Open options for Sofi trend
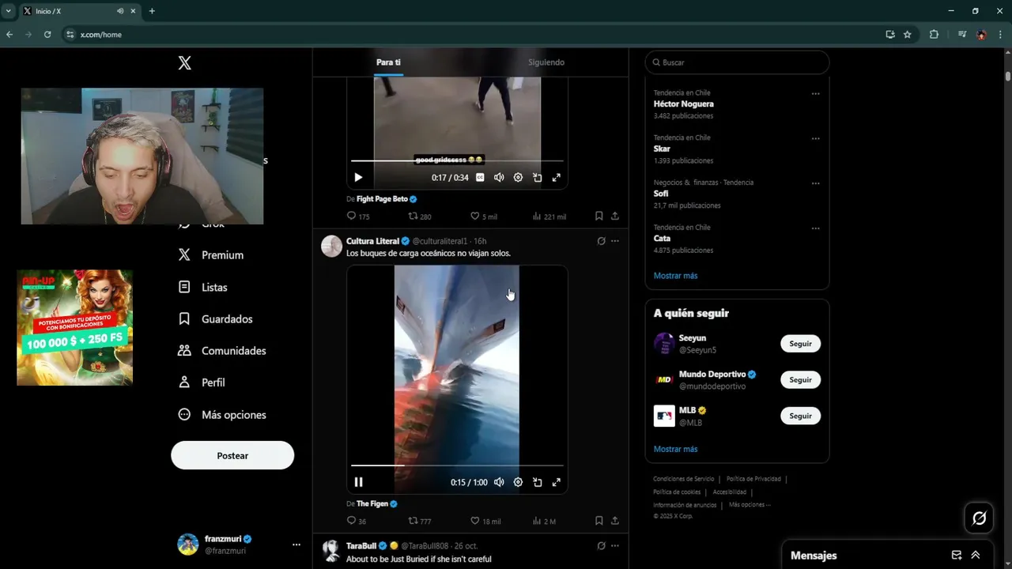Screen dimensions: 1012x569 [815, 184]
